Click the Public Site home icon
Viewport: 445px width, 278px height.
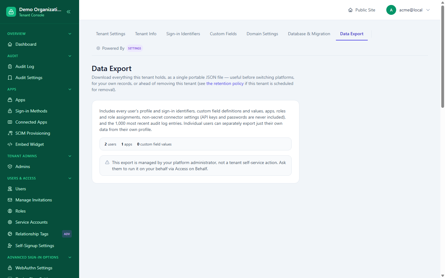tap(350, 10)
